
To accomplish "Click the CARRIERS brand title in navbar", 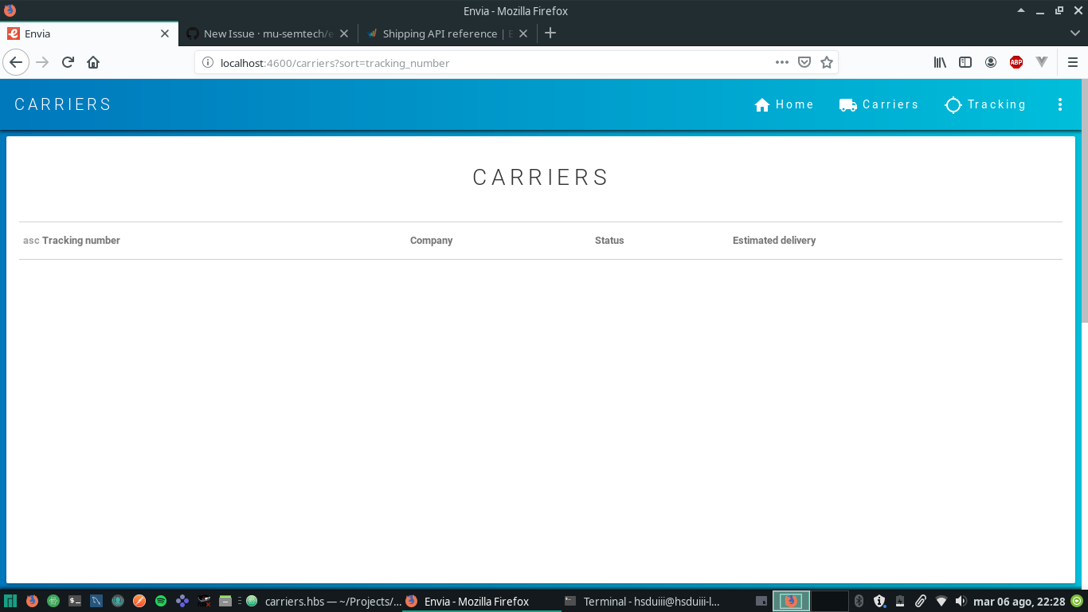I will click(x=63, y=104).
